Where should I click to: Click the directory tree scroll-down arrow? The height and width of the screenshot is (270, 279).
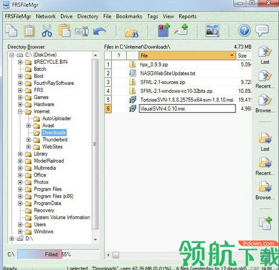[95, 239]
